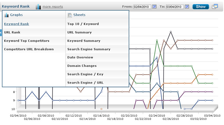This screenshot has height=125, width=224.
Task: Click the windows icon next to Show
Action: coord(215,6)
